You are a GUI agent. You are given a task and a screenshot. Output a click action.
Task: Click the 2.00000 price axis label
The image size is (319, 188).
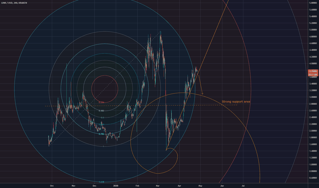point(313,131)
